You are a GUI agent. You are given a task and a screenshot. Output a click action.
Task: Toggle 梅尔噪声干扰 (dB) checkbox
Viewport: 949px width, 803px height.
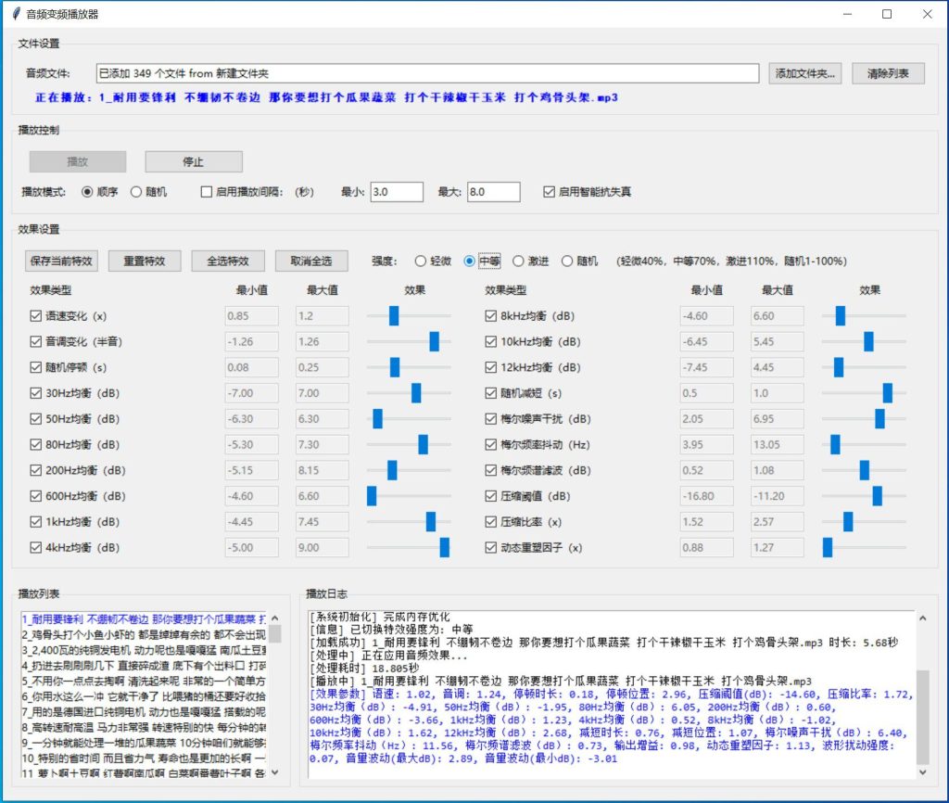tap(491, 419)
